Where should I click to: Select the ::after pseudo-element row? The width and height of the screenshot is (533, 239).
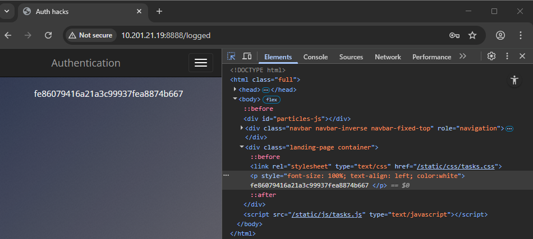[264, 195]
